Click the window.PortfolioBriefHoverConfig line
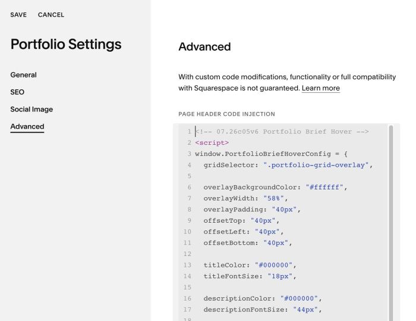416x321 pixels. (271, 154)
